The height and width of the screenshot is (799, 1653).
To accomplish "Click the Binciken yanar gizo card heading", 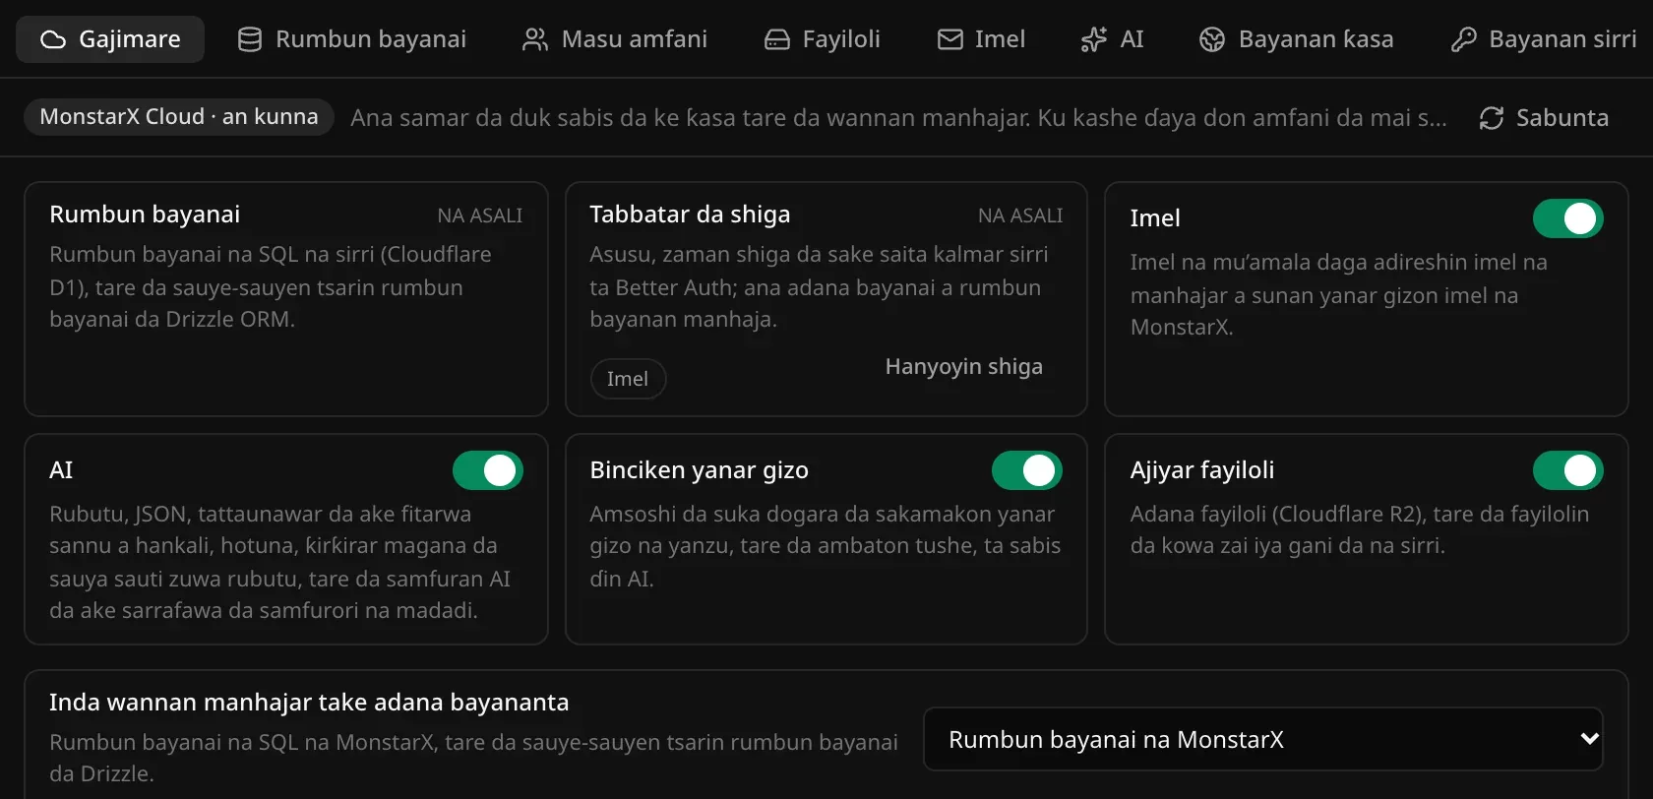I will tap(699, 470).
